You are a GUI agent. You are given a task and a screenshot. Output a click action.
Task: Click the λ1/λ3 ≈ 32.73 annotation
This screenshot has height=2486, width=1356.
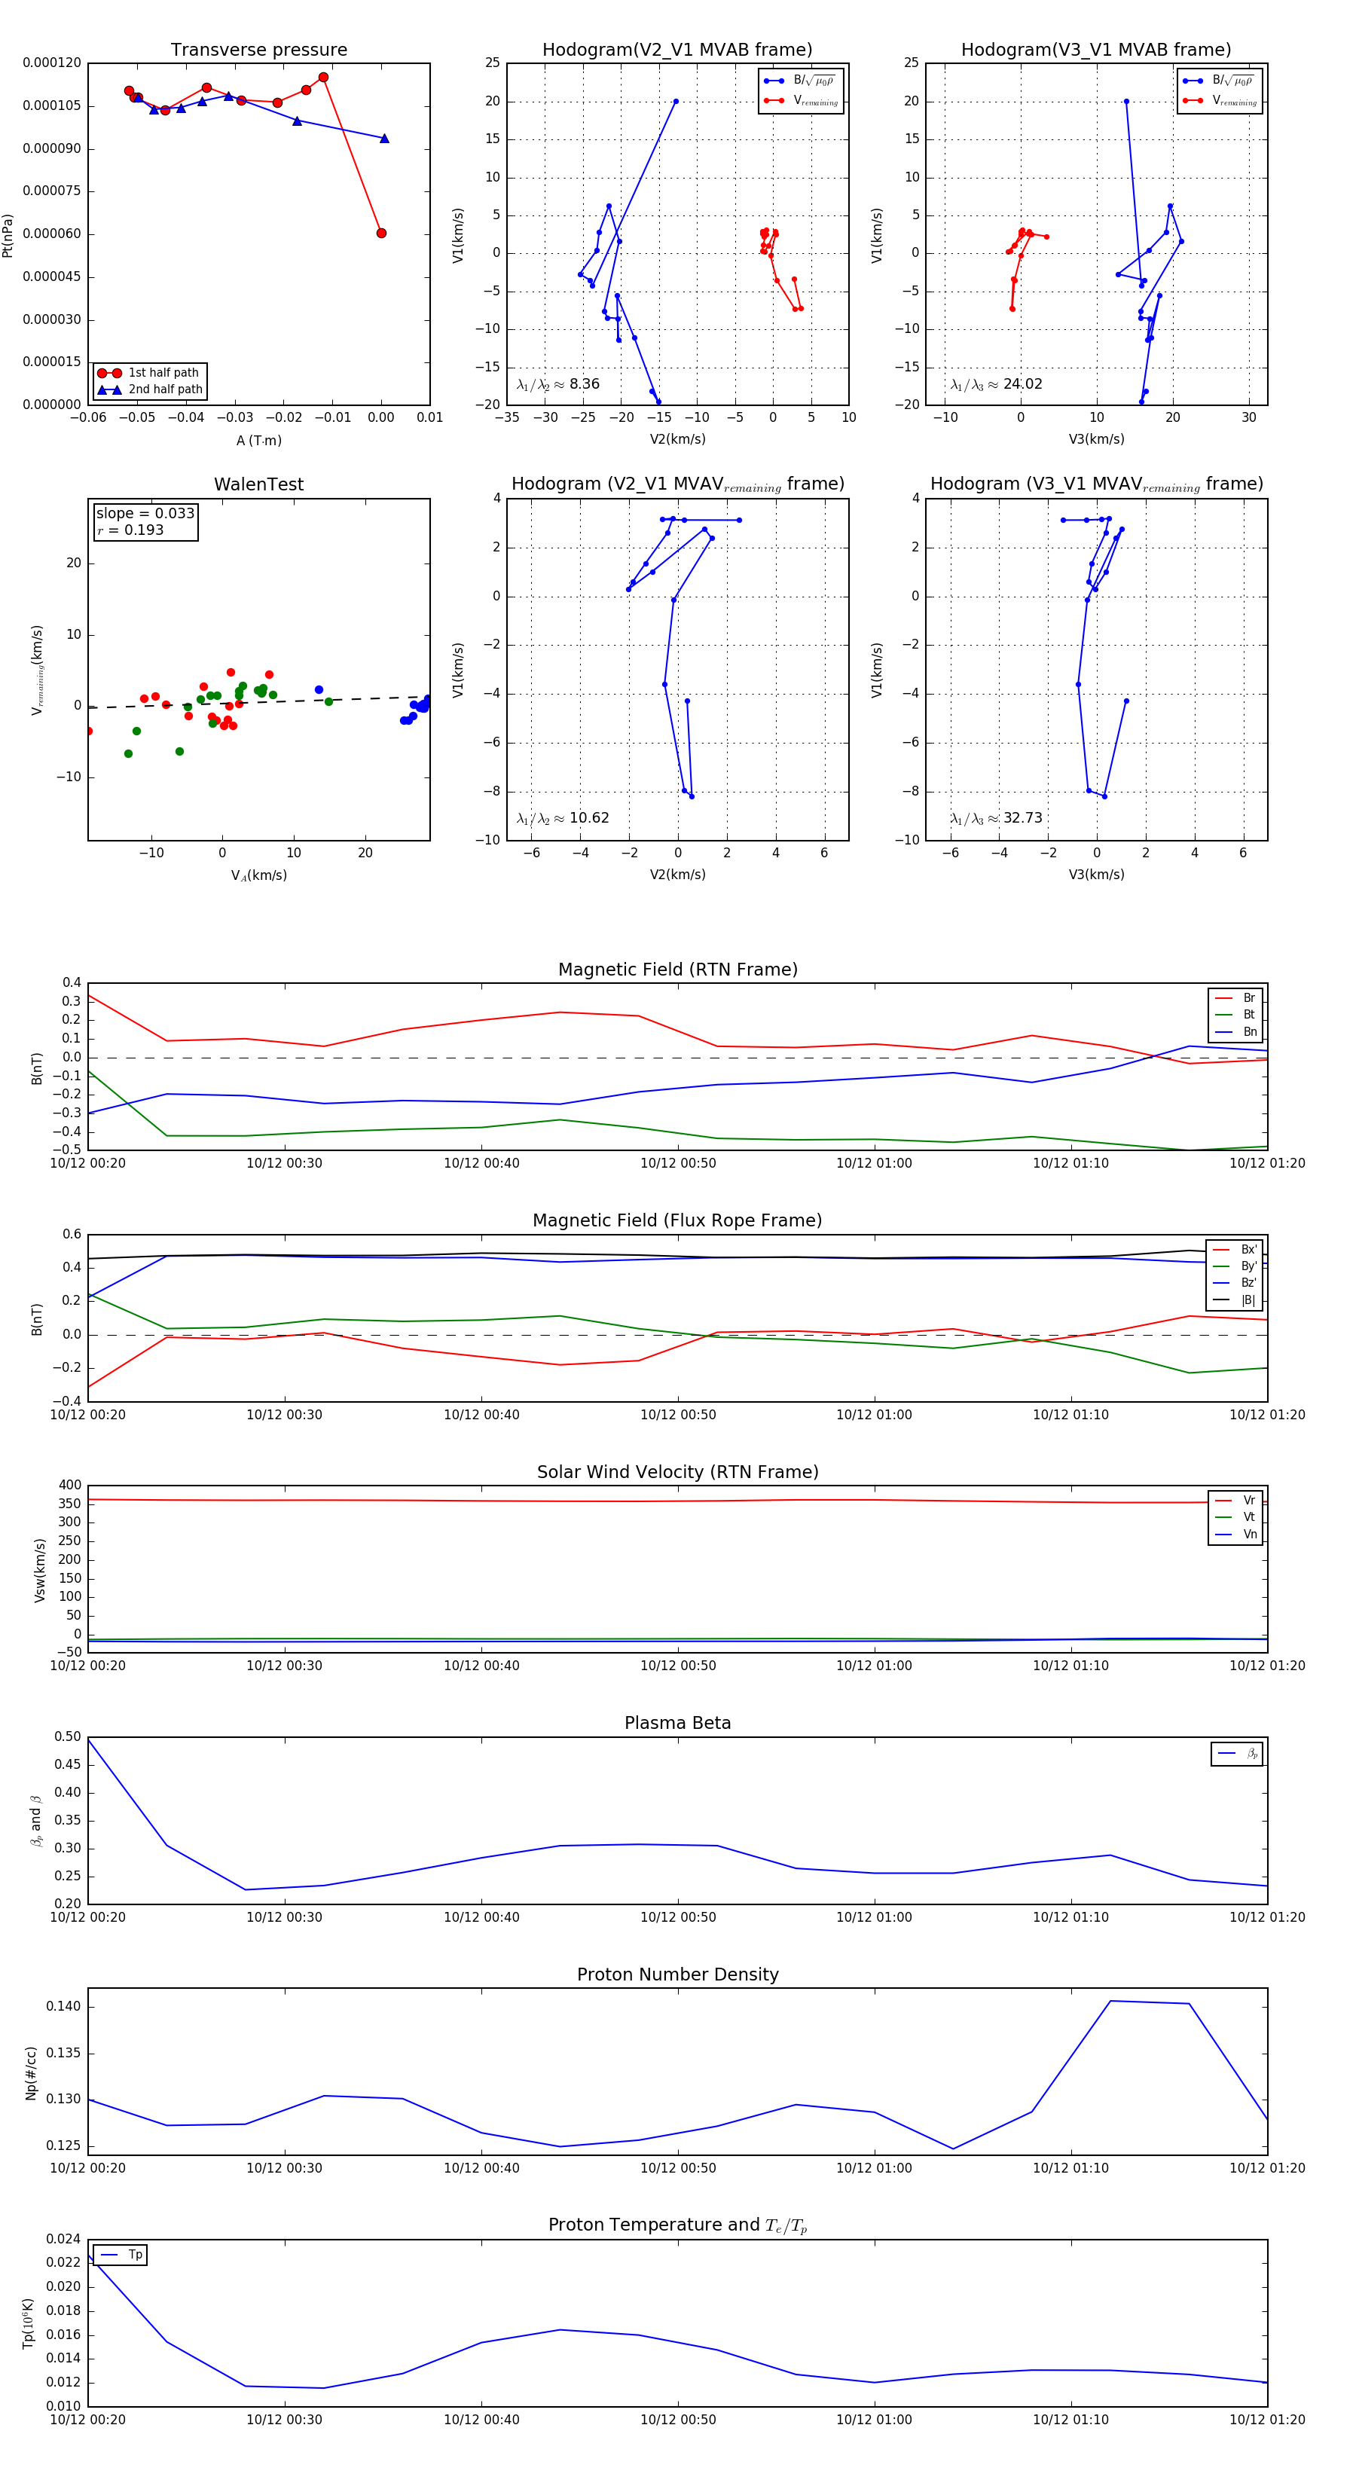(996, 818)
